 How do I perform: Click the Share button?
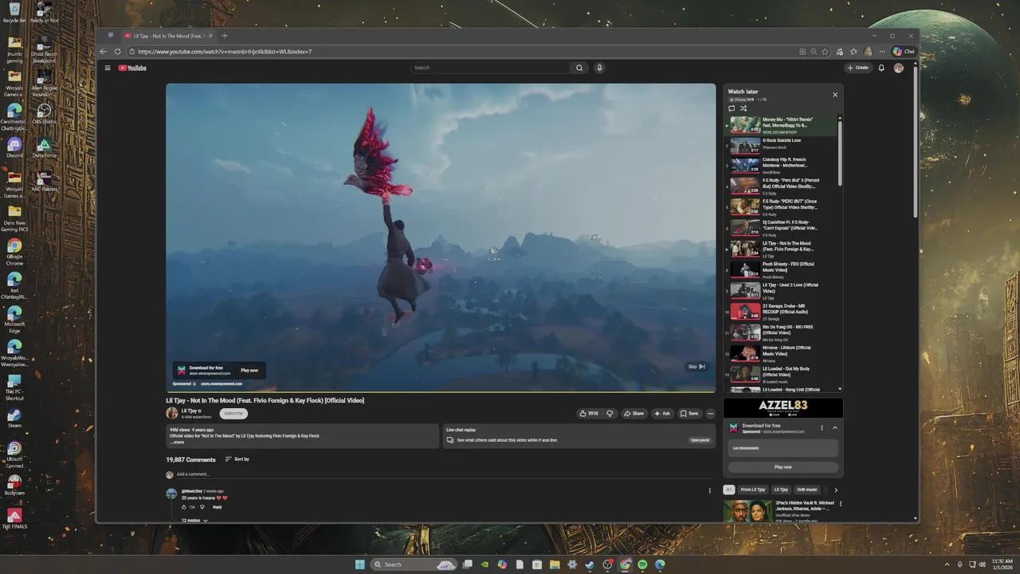pyautogui.click(x=634, y=414)
